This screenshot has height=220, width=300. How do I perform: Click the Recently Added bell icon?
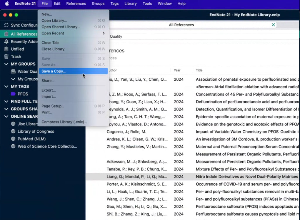click(x=6, y=42)
